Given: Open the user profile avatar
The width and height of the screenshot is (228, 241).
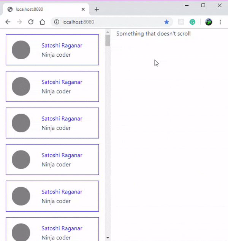Looking at the screenshot, I should pyautogui.click(x=209, y=22).
